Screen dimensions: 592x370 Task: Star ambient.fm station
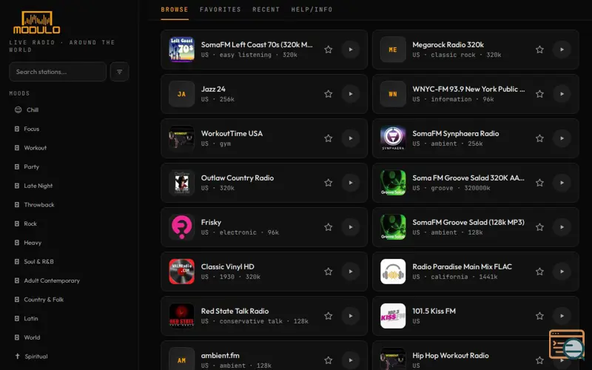(x=329, y=360)
